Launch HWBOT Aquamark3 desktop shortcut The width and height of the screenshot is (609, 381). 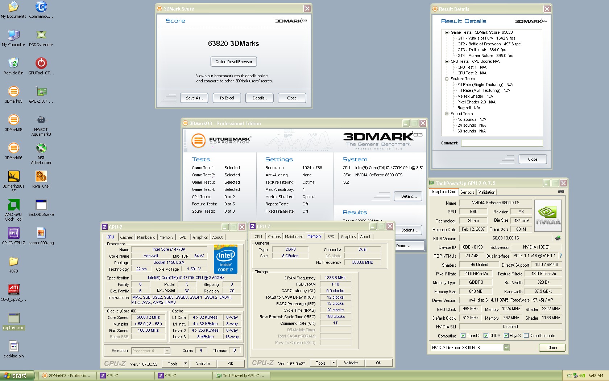point(41,125)
